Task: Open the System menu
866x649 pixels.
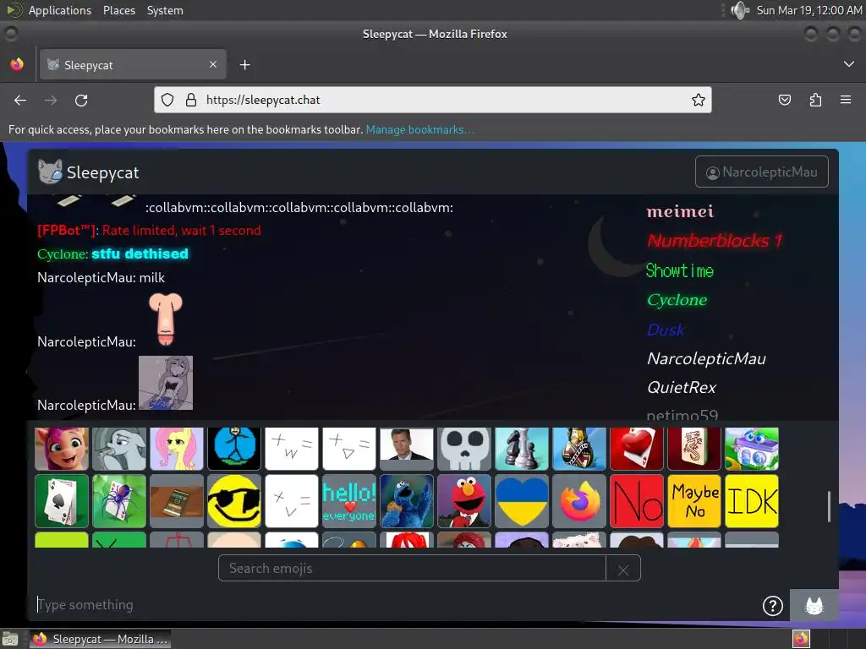Action: click(165, 10)
